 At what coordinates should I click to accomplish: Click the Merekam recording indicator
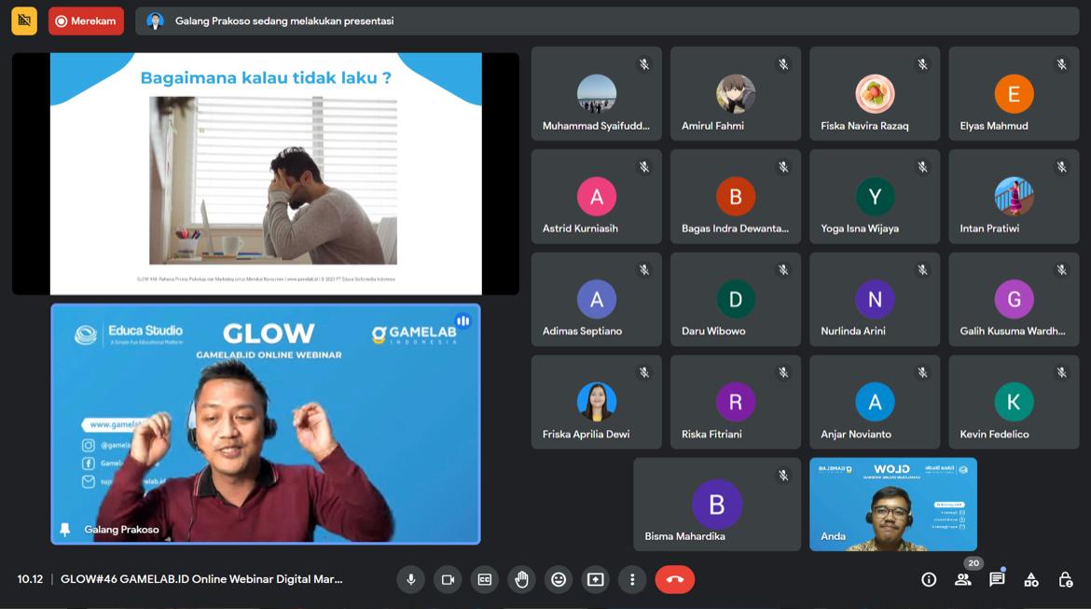click(x=87, y=21)
